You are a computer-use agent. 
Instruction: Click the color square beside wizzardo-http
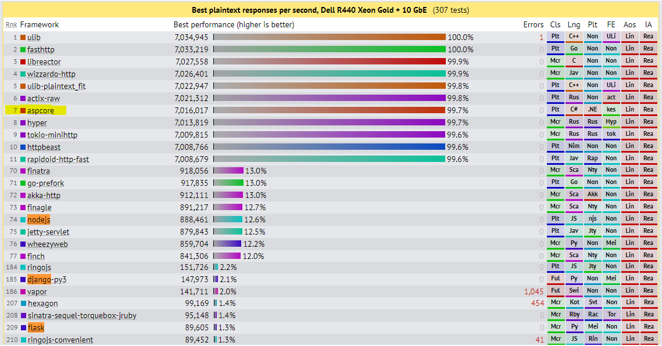tap(23, 74)
